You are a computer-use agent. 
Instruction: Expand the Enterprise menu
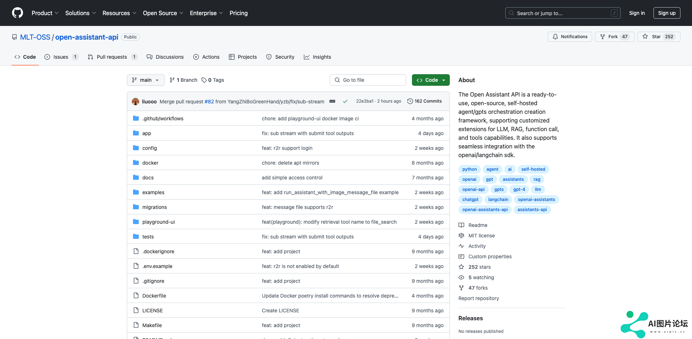click(207, 13)
